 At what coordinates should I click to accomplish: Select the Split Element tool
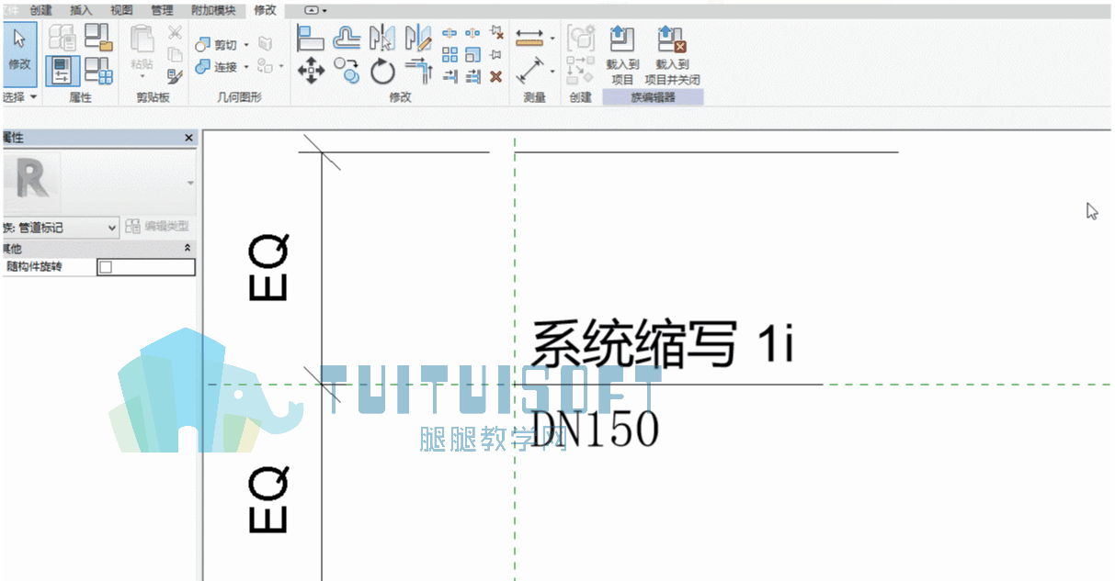click(449, 33)
